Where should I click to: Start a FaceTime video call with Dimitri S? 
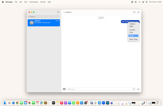click(134, 12)
